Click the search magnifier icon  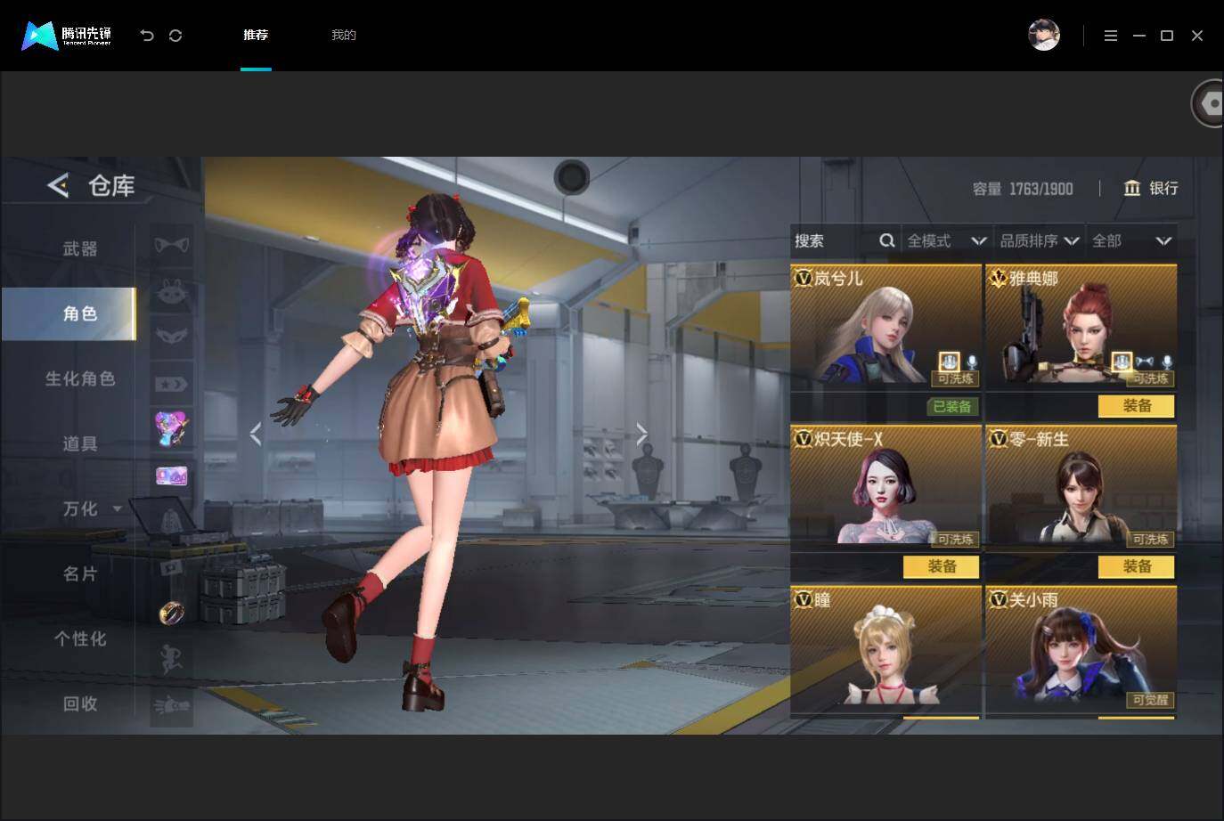click(x=887, y=240)
